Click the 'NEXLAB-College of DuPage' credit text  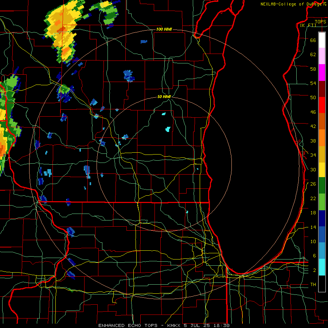tap(291, 4)
